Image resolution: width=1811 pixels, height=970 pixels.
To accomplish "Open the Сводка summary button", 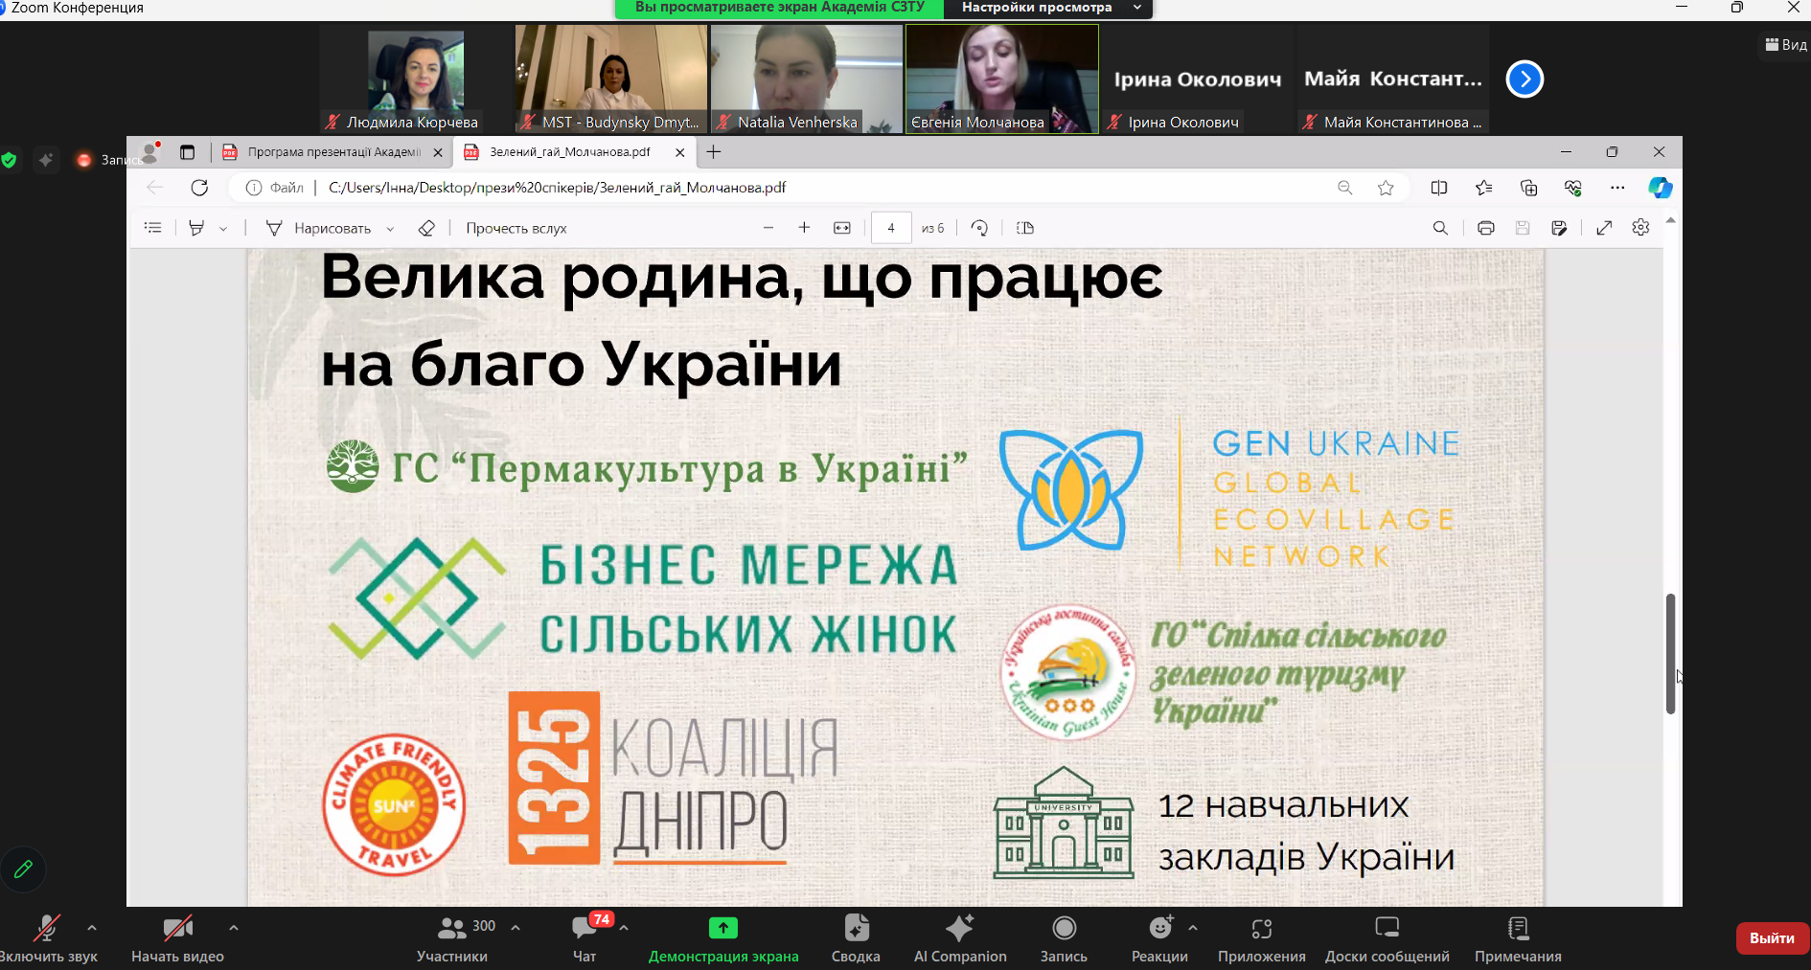I will [856, 938].
